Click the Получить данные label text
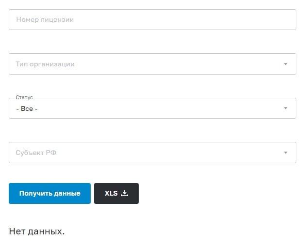Viewport: 307px width, 246px height. point(50,193)
